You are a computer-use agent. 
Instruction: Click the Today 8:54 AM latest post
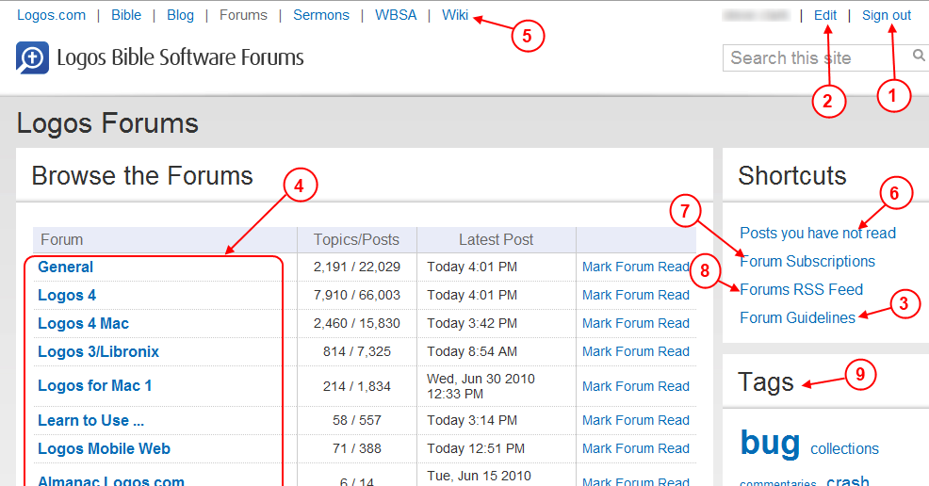coord(472,351)
